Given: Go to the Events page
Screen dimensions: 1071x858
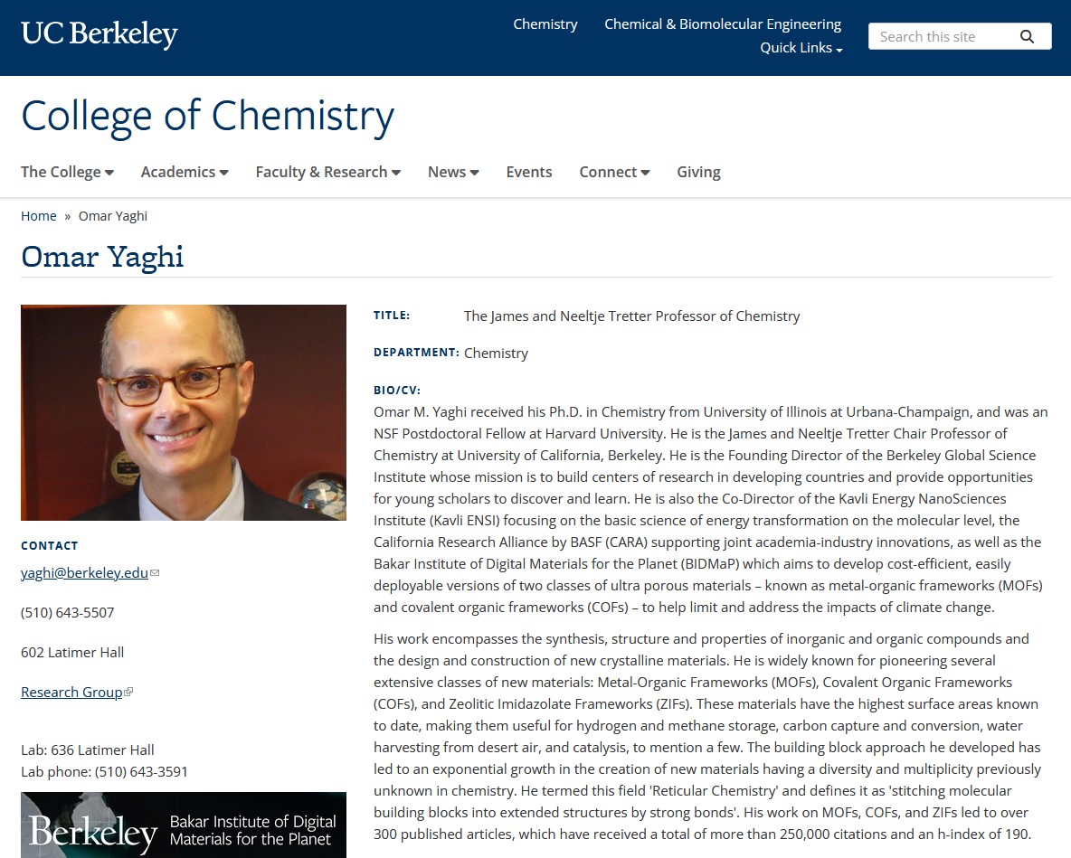Looking at the screenshot, I should (529, 172).
